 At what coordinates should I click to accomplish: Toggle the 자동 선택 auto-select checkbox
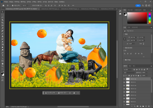pos(13,5)
